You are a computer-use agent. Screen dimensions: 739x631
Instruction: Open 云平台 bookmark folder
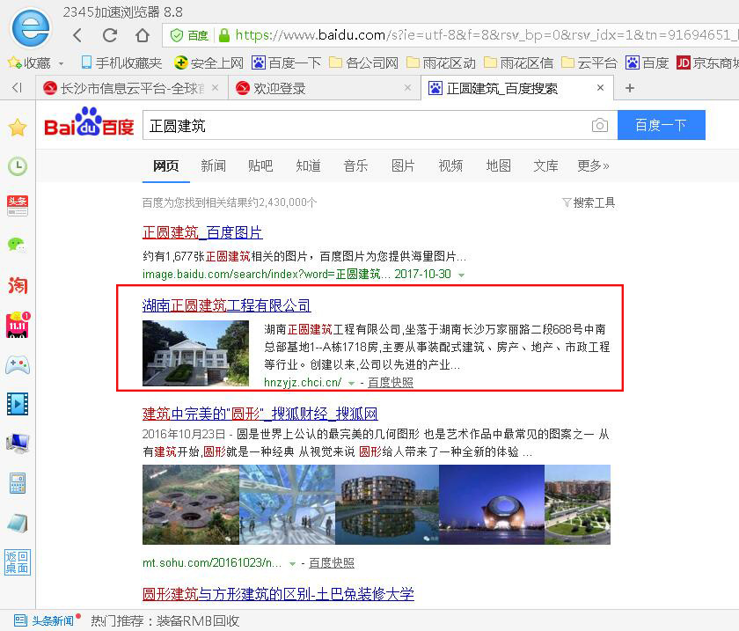click(x=589, y=62)
